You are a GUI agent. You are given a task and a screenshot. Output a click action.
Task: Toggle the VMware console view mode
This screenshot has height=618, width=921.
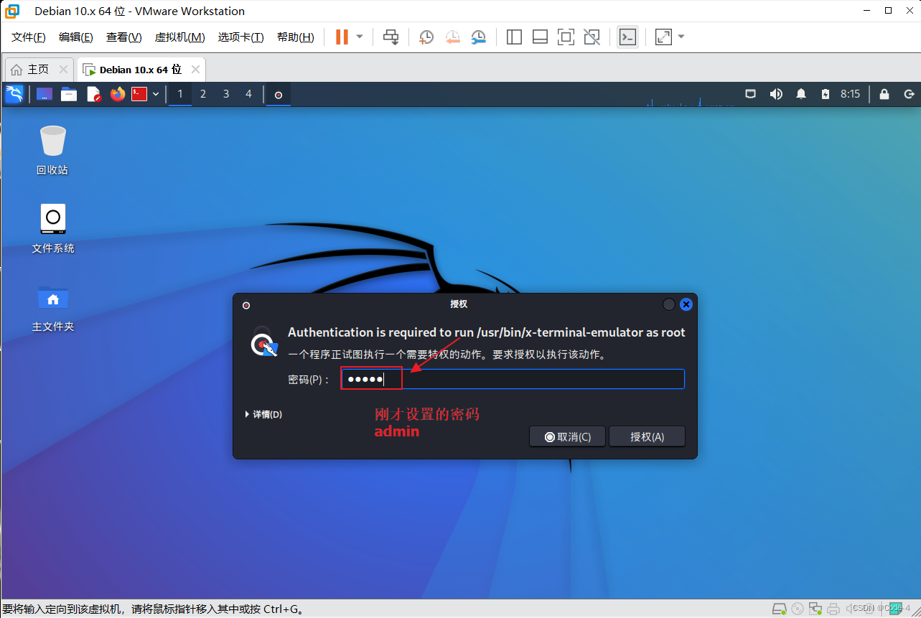point(627,37)
